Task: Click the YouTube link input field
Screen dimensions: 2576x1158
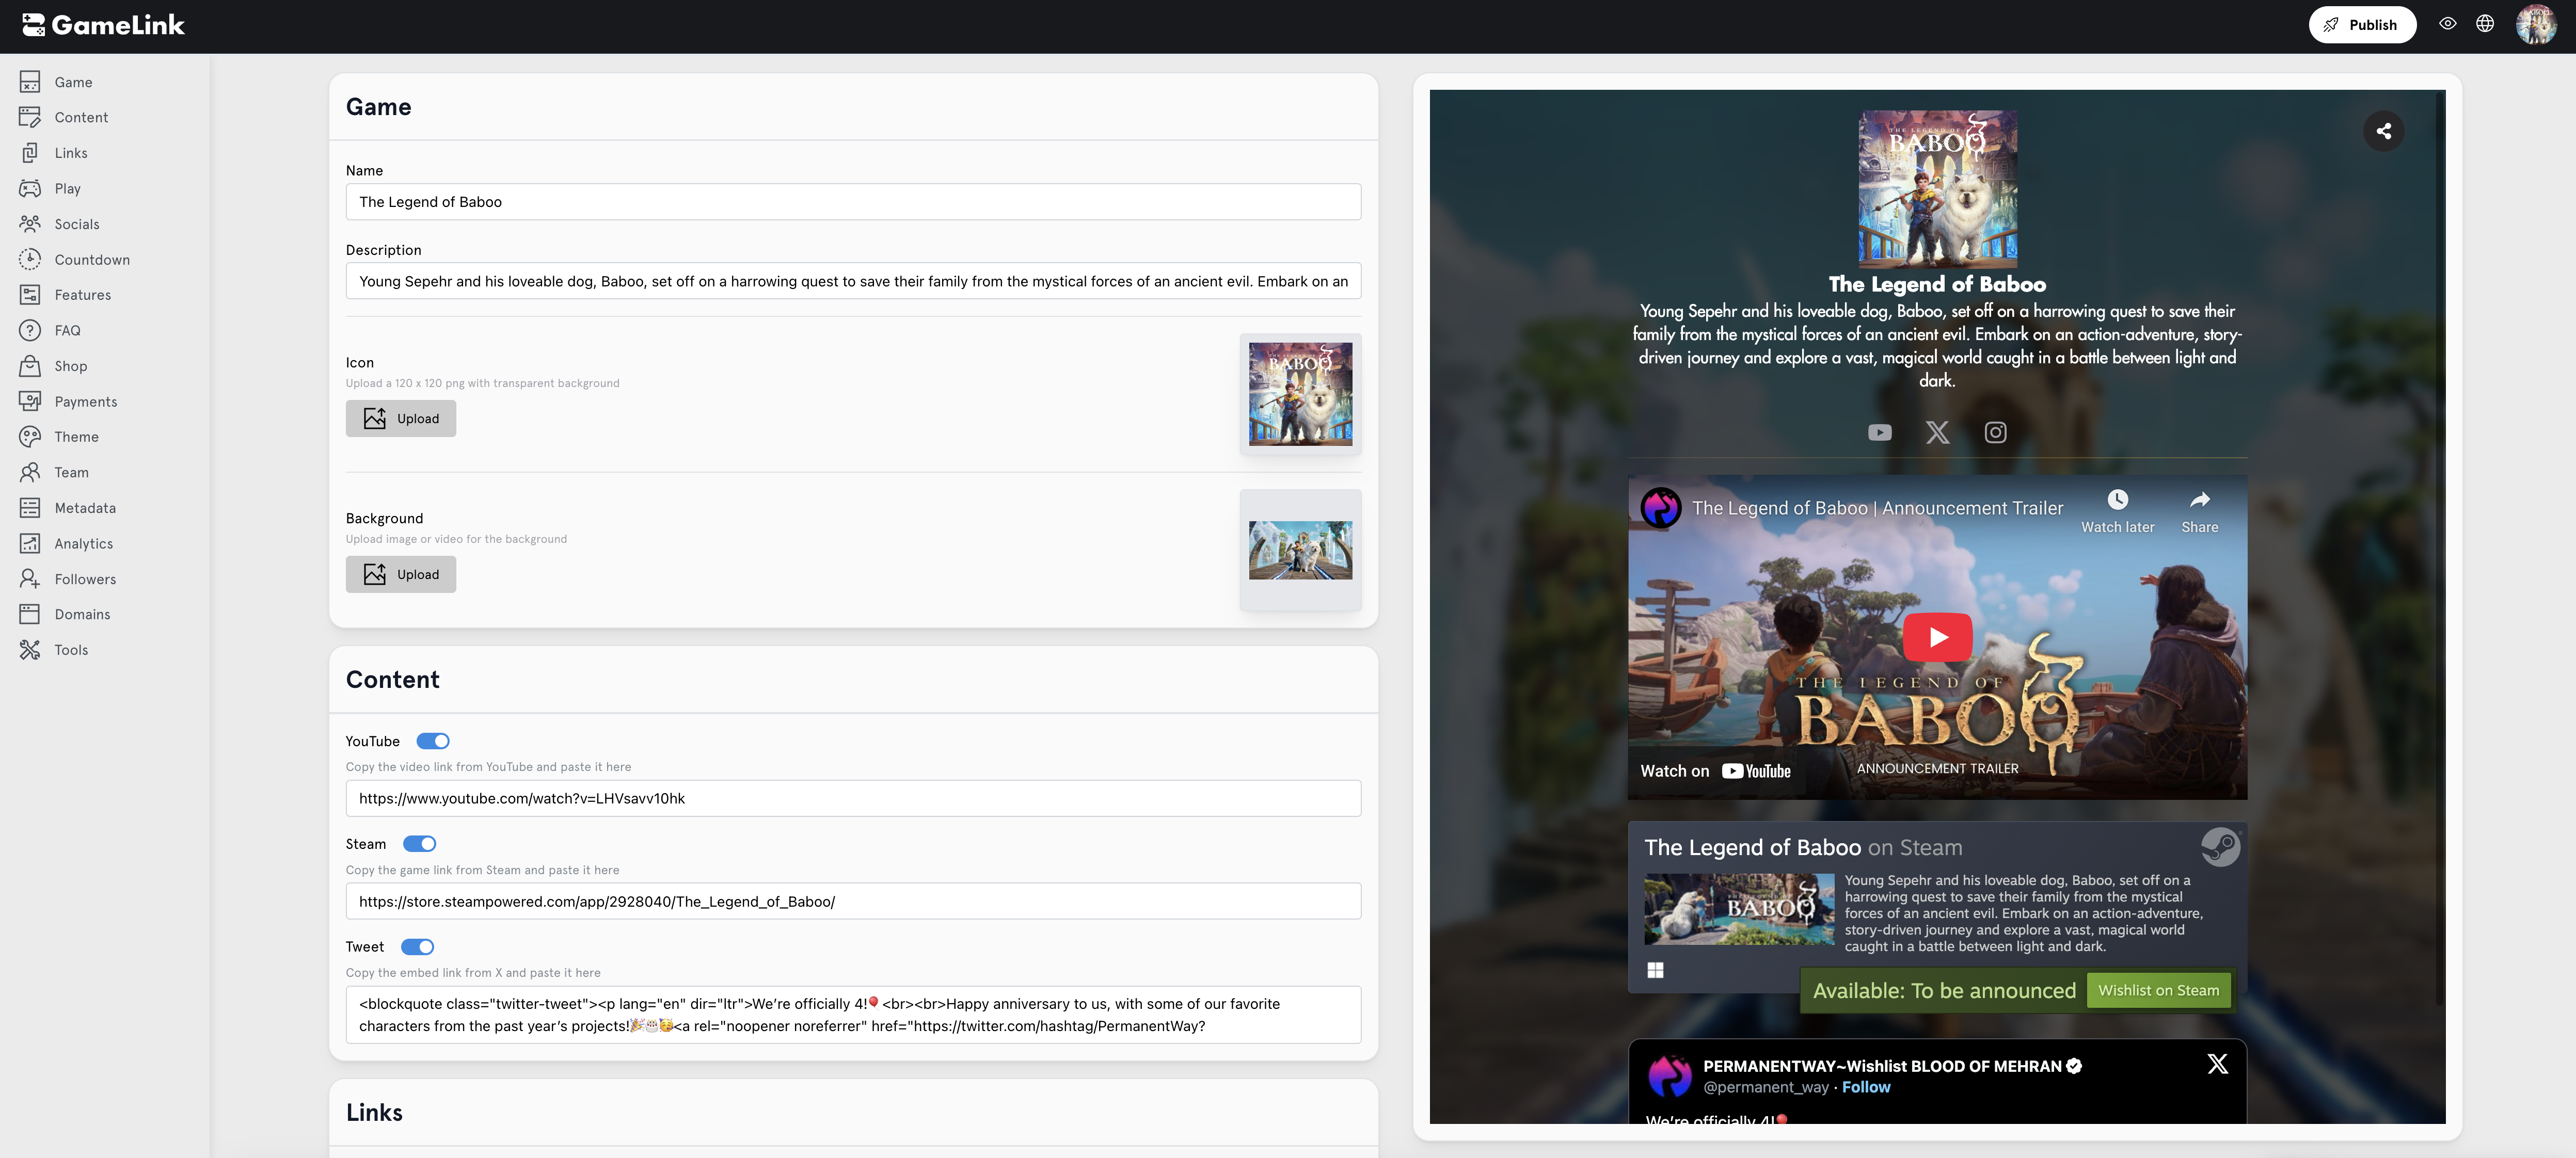Action: (853, 798)
